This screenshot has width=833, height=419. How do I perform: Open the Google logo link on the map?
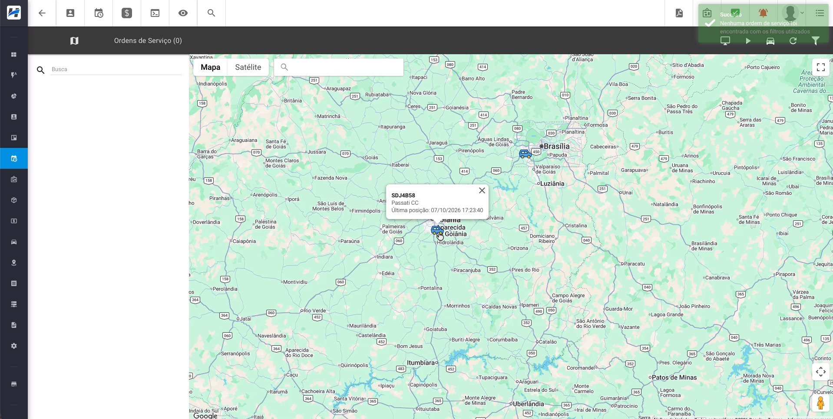point(205,416)
